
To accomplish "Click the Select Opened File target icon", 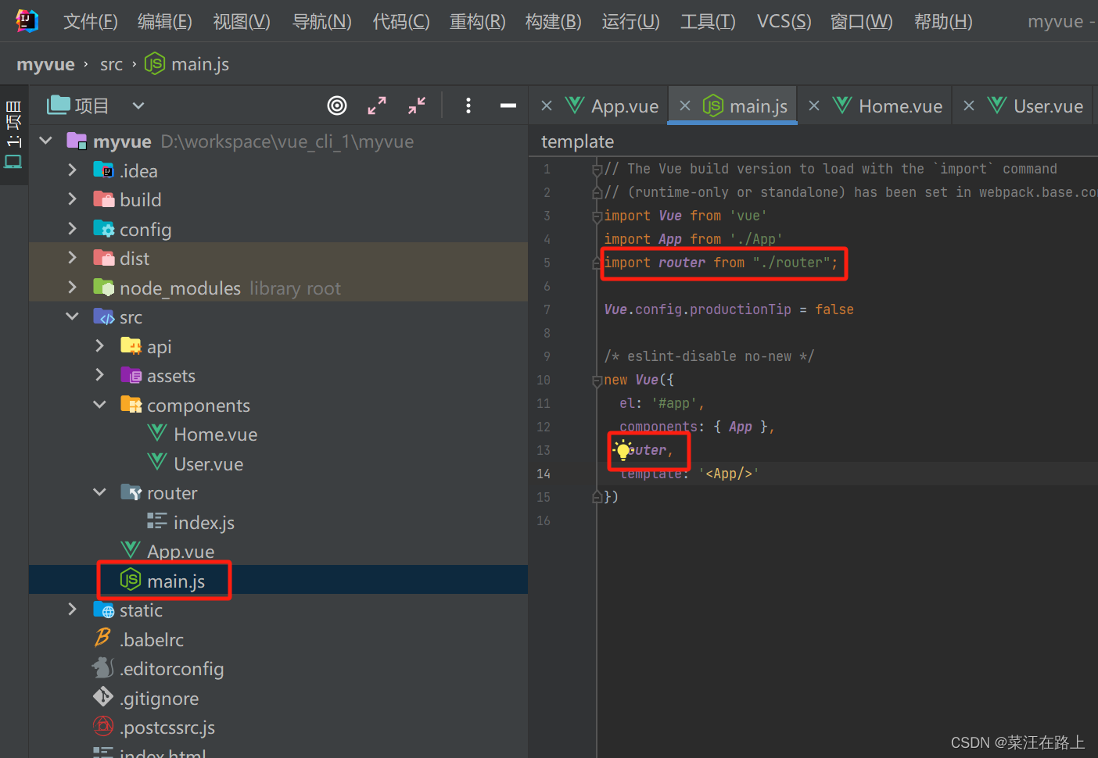I will (337, 105).
